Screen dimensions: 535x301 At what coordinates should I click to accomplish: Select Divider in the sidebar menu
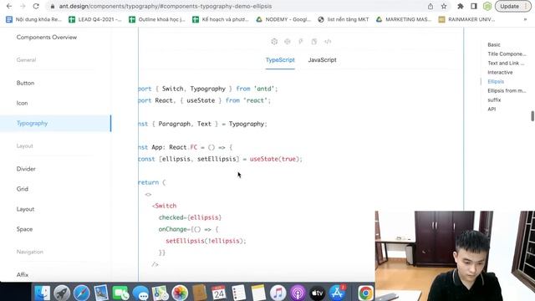pyautogui.click(x=56, y=169)
